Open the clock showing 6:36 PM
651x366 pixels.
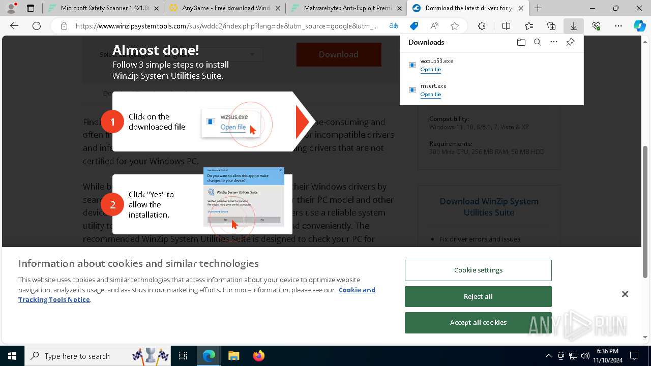point(607,356)
